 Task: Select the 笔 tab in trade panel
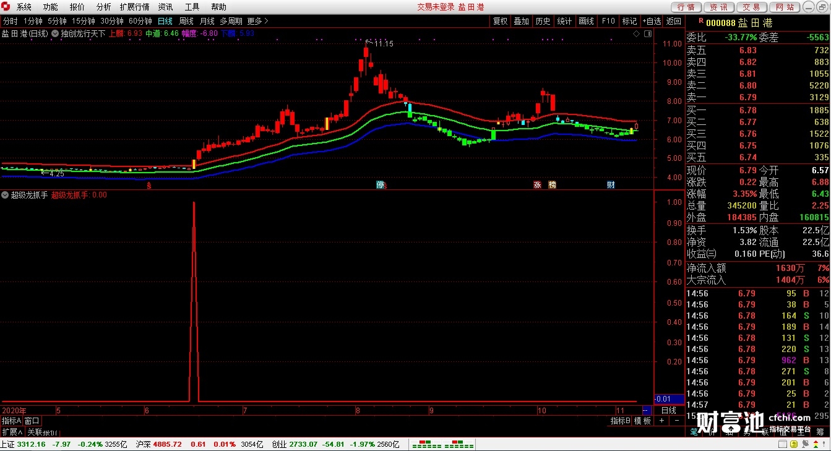click(x=694, y=432)
